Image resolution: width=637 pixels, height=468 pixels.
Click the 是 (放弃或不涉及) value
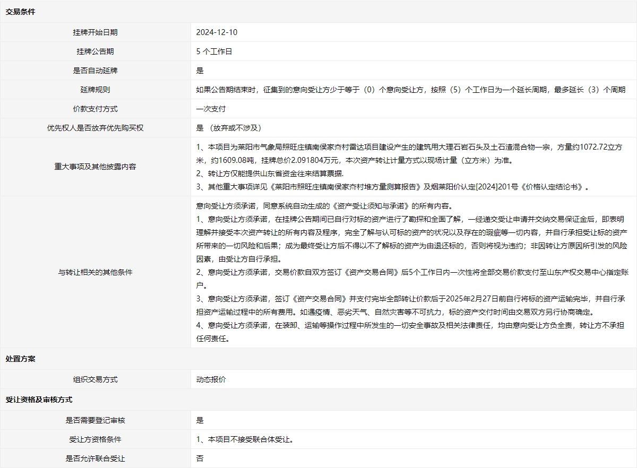[x=228, y=128]
